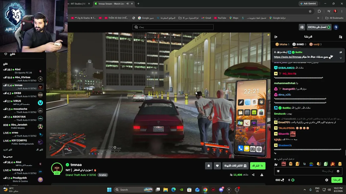Open the tmnaa channel avatar under the video

click(x=57, y=168)
